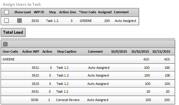Click the hatched icon above User Code header
Viewport: 179px width, 105px height.
pos(5,44)
